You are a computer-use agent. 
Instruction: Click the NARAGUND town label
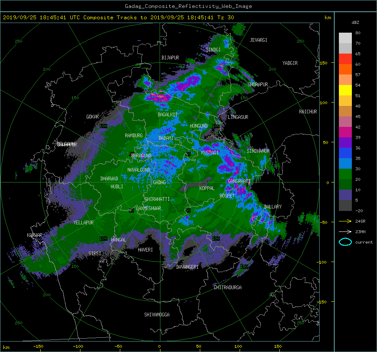(142, 156)
